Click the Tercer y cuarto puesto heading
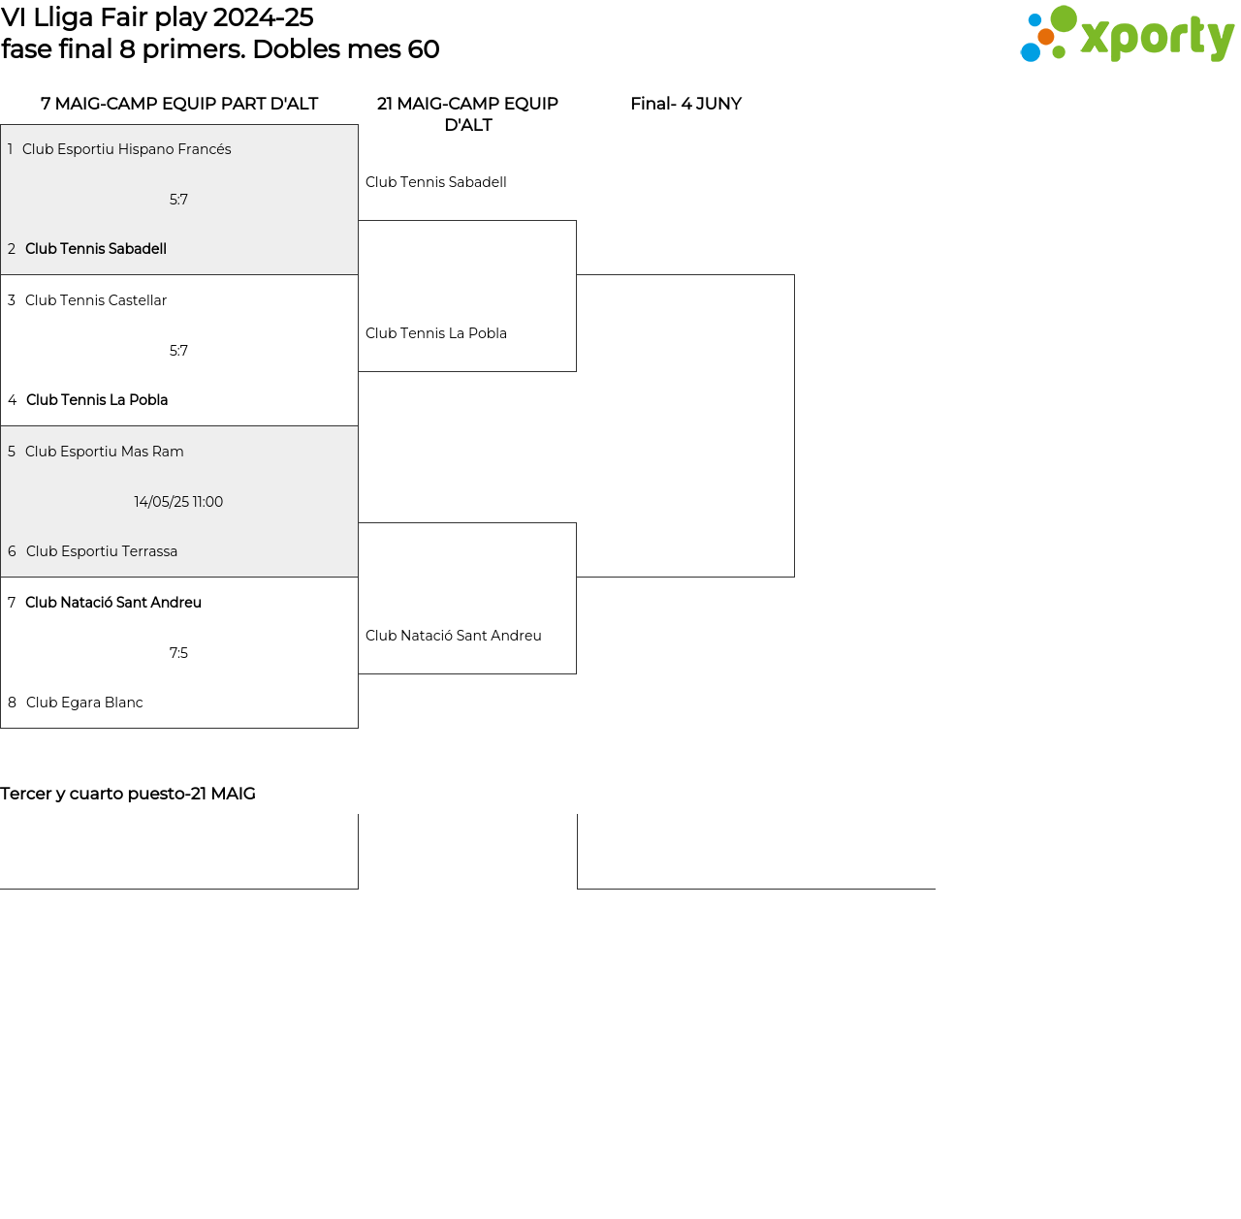The height and width of the screenshot is (1219, 1241). tap(128, 794)
